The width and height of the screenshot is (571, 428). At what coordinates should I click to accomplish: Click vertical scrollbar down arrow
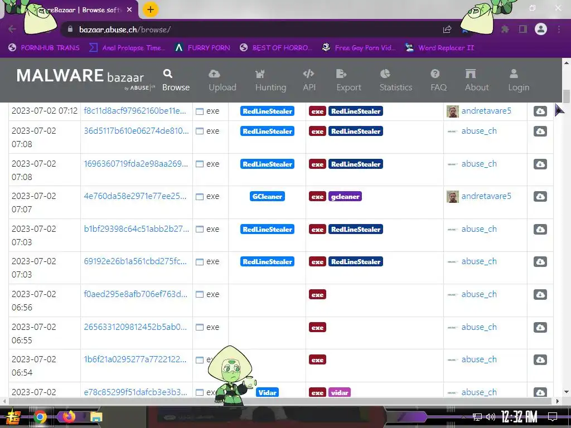pyautogui.click(x=567, y=392)
